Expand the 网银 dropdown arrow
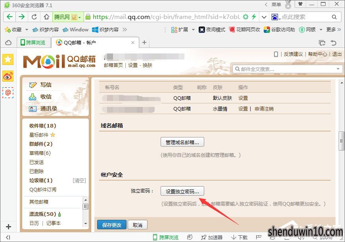This screenshot has height=242, width=345. pos(321,29)
